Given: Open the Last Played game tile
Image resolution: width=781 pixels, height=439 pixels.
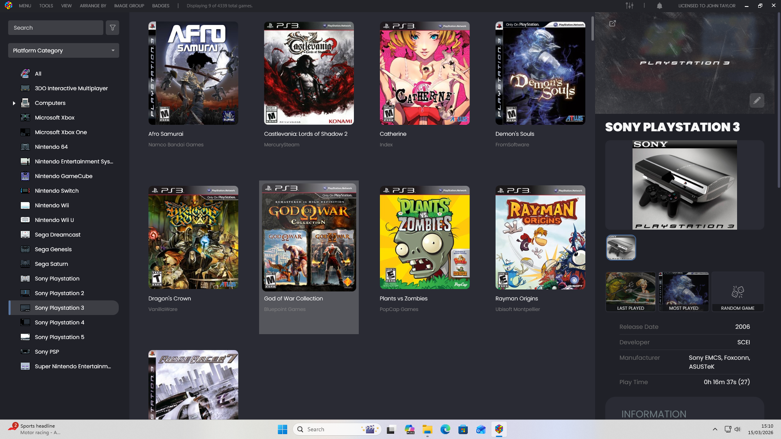Looking at the screenshot, I should (630, 292).
